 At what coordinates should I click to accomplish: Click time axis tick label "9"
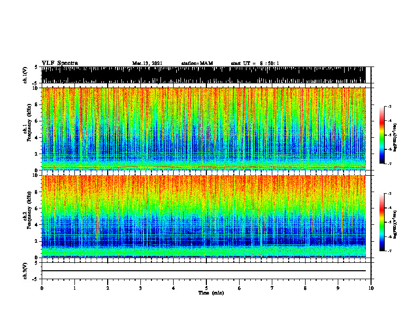[338, 288]
